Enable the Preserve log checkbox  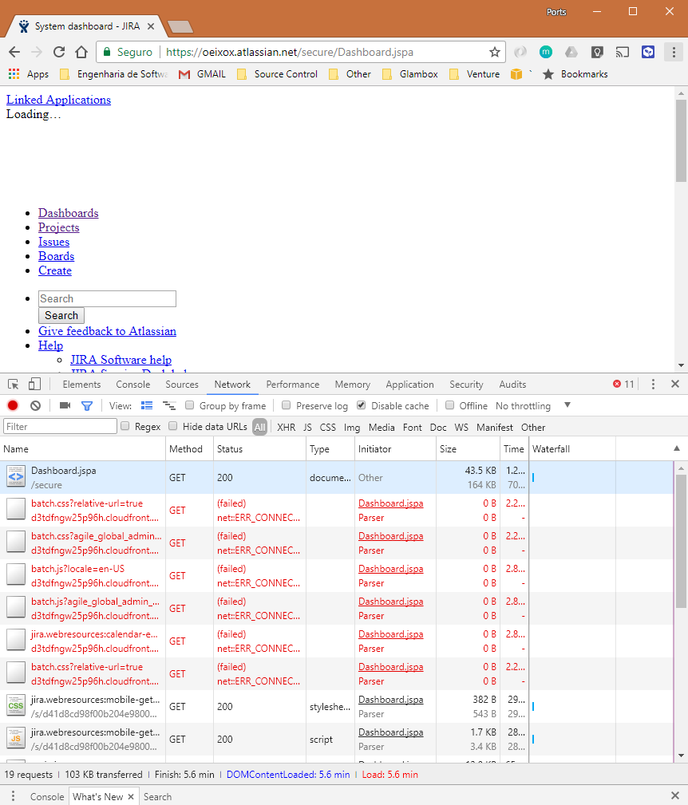pyautogui.click(x=286, y=405)
